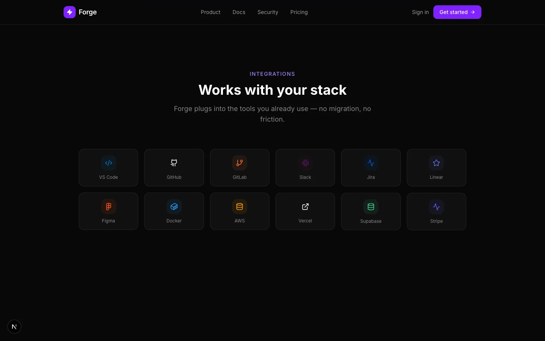
Task: Open the Product menu item
Action: (210, 12)
